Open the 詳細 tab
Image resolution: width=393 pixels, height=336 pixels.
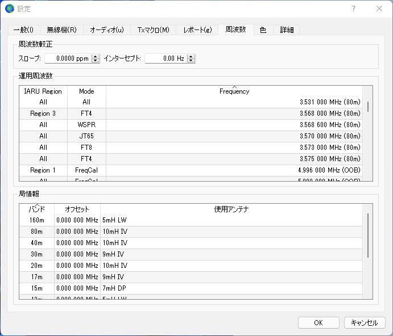point(287,30)
